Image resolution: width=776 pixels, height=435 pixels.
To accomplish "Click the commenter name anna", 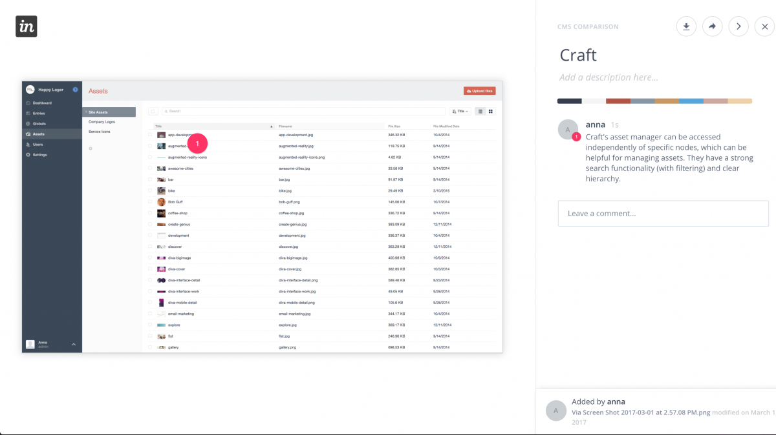I will pyautogui.click(x=595, y=124).
